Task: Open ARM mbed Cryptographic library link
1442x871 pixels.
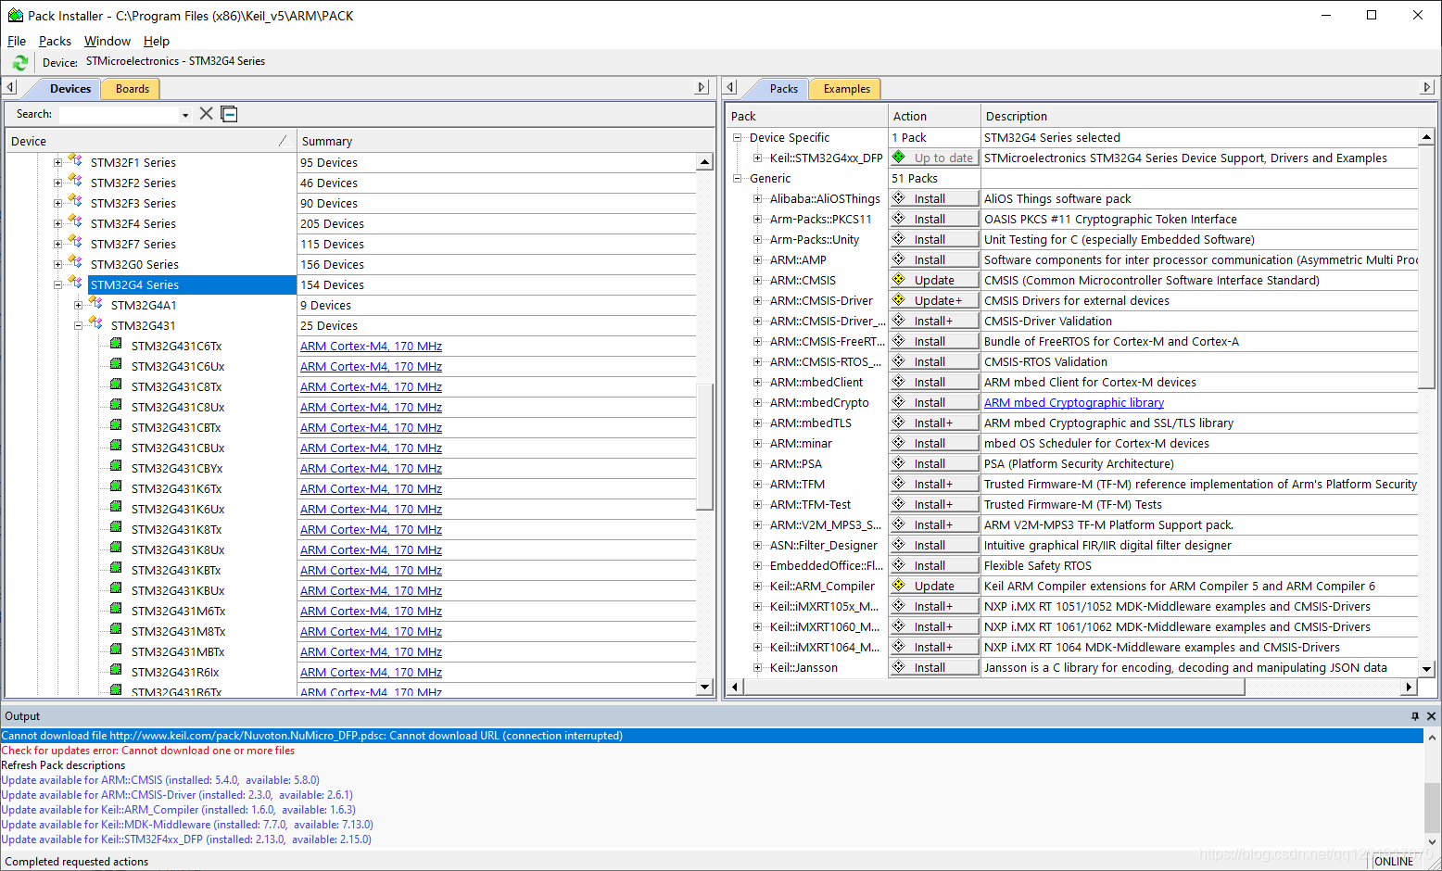Action: click(x=1074, y=402)
